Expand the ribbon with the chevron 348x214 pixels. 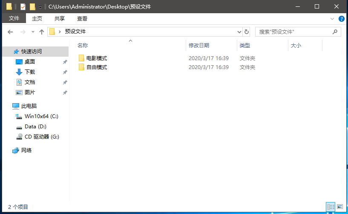tap(333, 19)
